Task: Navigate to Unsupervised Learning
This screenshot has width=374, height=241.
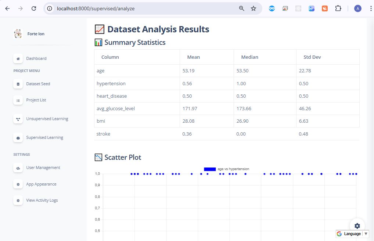Action: [47, 119]
